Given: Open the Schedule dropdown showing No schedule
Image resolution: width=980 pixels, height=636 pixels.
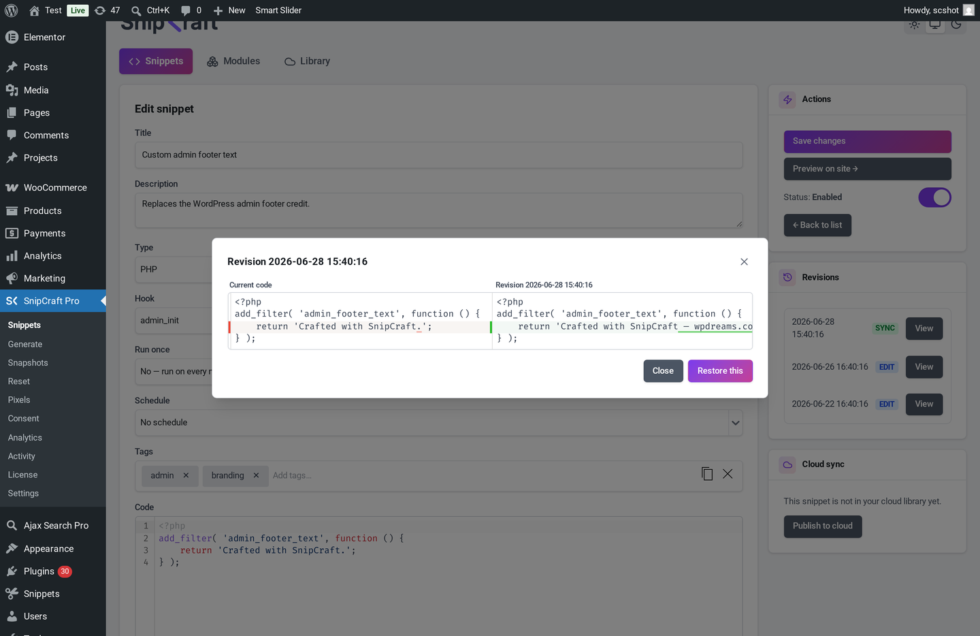Looking at the screenshot, I should [x=438, y=423].
